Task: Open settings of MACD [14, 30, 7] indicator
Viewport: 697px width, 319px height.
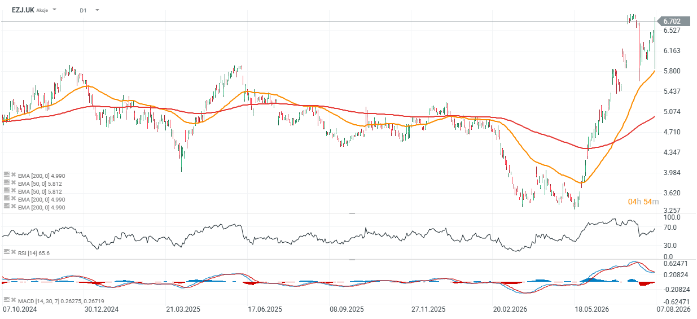Action: (x=6, y=300)
